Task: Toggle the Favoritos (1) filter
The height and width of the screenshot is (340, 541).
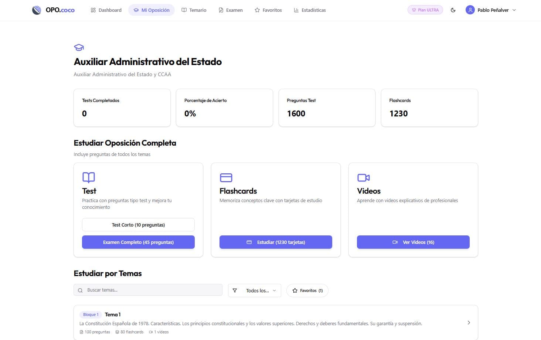Action: 307,291
